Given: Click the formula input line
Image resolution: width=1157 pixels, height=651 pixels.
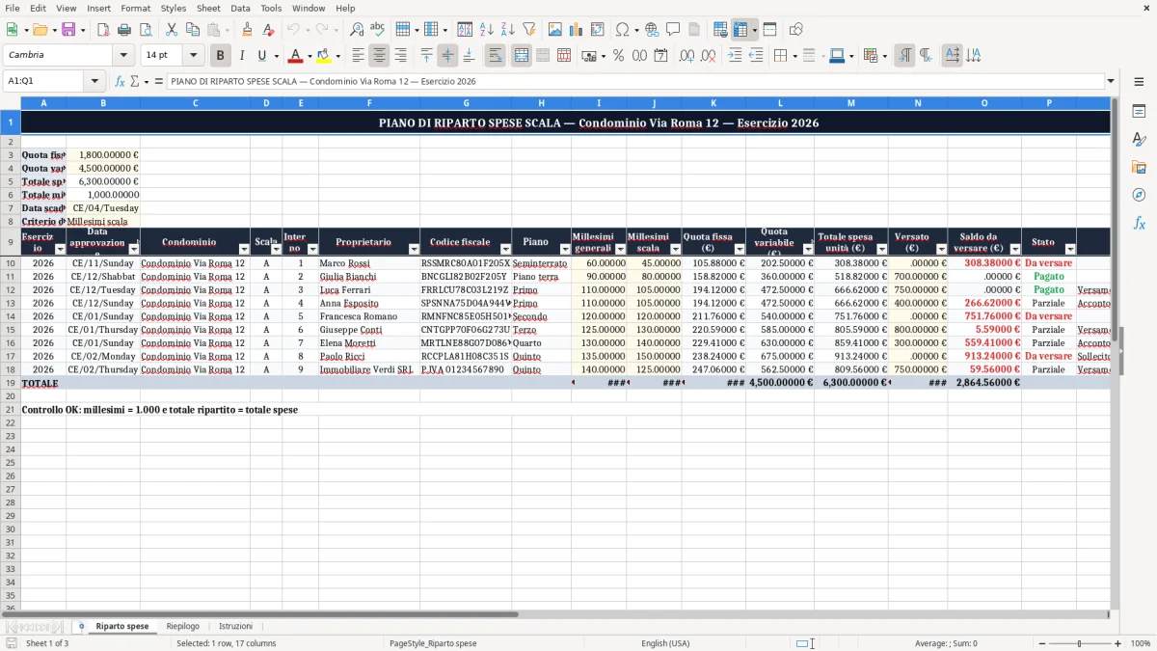Looking at the screenshot, I should (634, 81).
